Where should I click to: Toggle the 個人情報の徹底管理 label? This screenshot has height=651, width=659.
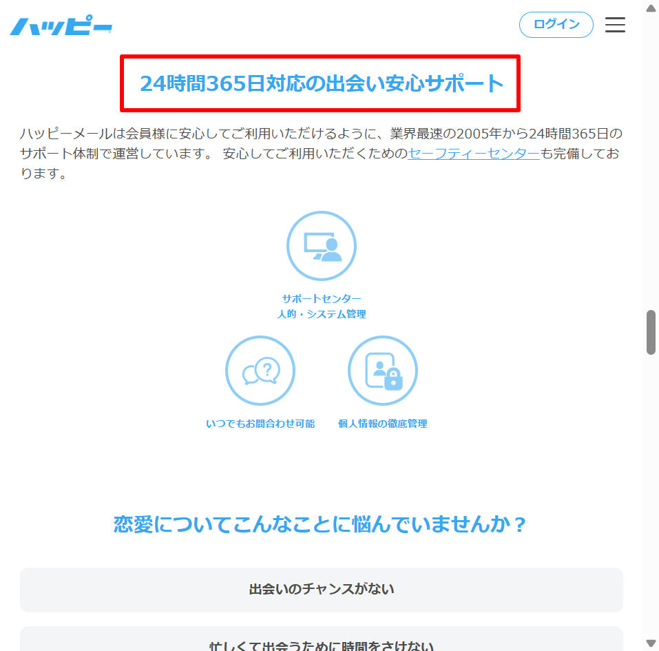382,424
